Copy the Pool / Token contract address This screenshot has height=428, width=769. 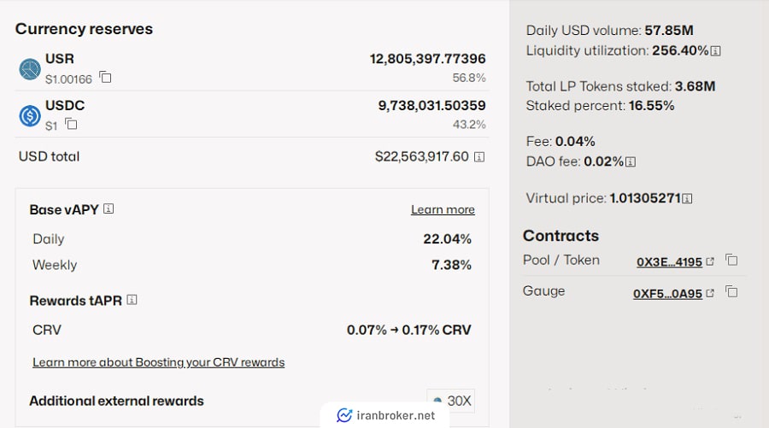pyautogui.click(x=731, y=260)
